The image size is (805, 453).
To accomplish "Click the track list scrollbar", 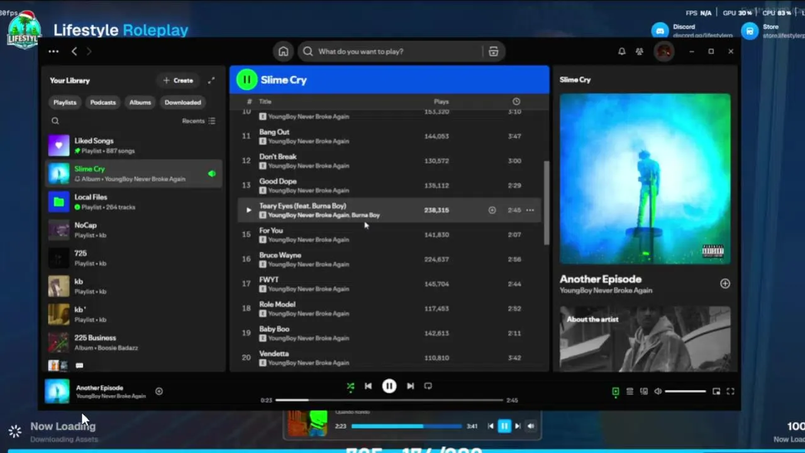I will point(547,203).
